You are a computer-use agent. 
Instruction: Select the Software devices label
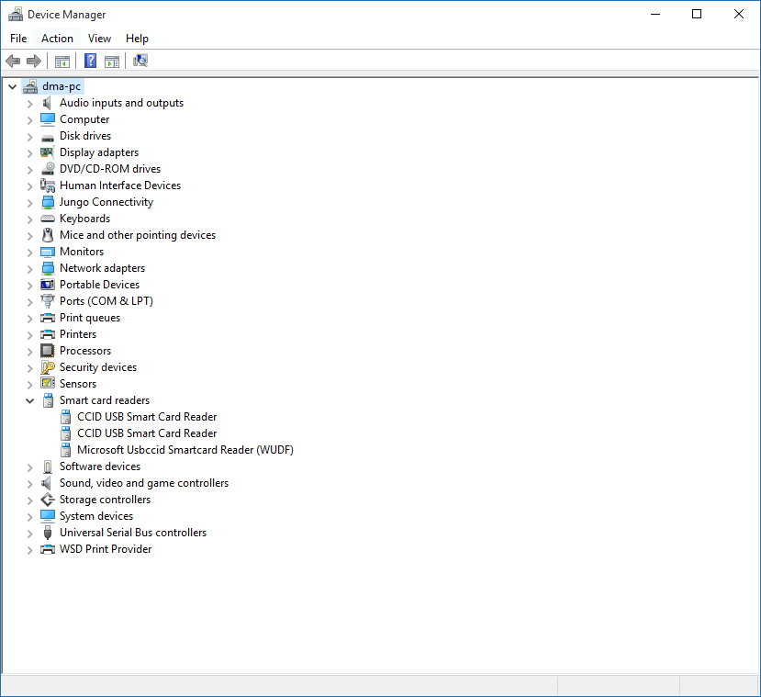[x=100, y=467]
